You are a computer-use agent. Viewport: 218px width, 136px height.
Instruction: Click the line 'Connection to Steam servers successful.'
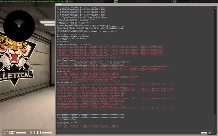tap(74, 22)
